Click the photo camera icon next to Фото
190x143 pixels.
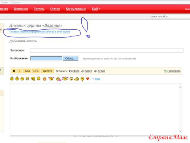[71, 71]
